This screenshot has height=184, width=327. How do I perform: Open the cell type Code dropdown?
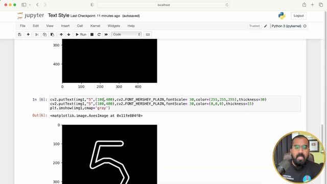[126, 34]
